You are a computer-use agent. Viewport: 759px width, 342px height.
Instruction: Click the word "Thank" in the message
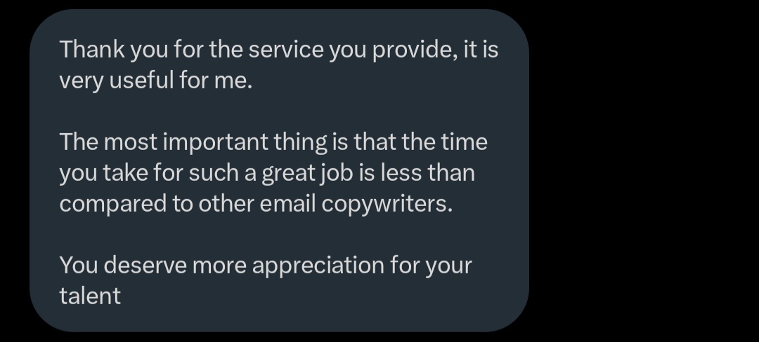92,50
